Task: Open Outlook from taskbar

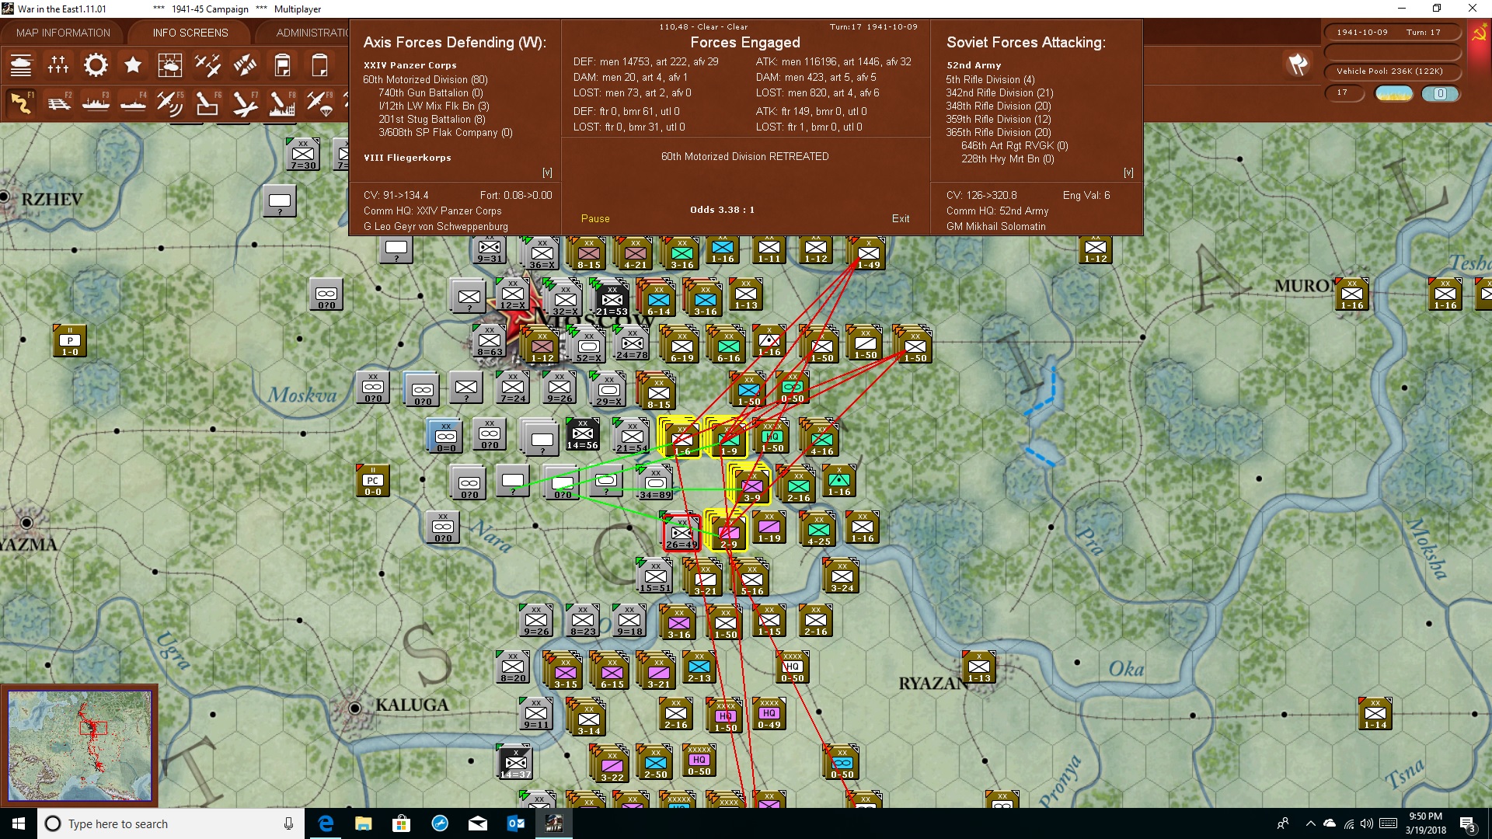Action: [516, 823]
